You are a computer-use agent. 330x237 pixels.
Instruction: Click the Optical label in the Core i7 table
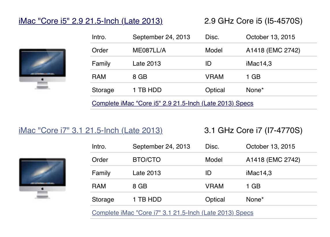tap(215, 200)
